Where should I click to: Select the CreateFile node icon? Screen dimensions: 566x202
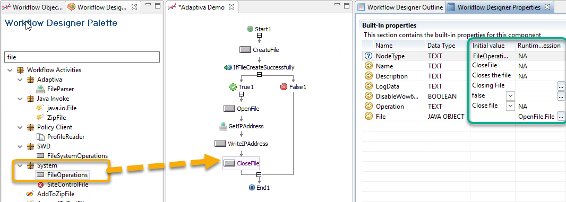pyautogui.click(x=245, y=50)
